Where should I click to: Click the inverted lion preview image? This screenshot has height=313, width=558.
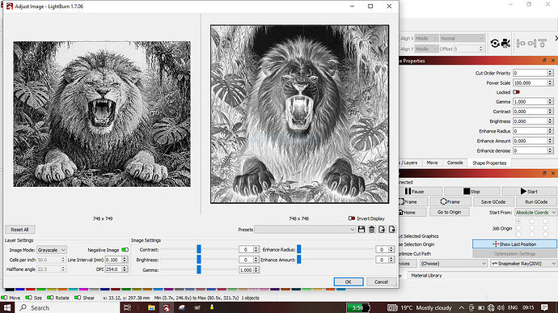tap(300, 114)
